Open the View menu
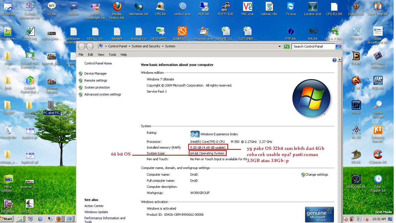Screen dimensions: 396x223 pos(101,55)
